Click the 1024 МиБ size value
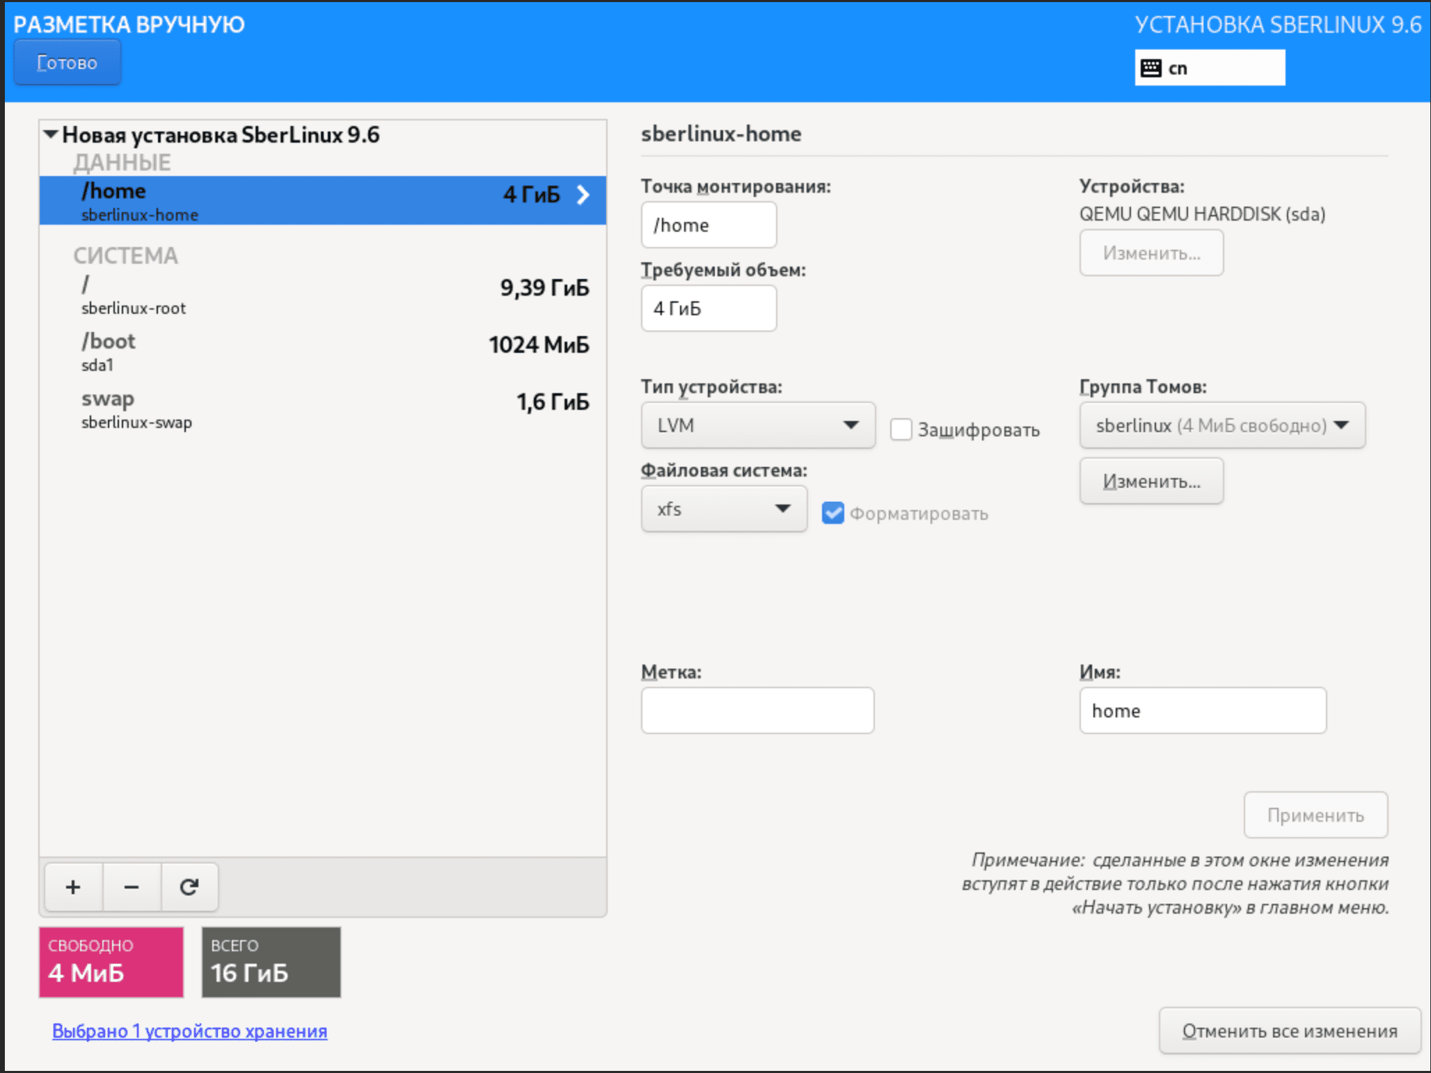 539,344
